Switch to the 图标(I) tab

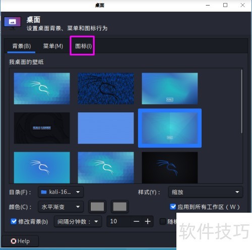click(x=83, y=46)
